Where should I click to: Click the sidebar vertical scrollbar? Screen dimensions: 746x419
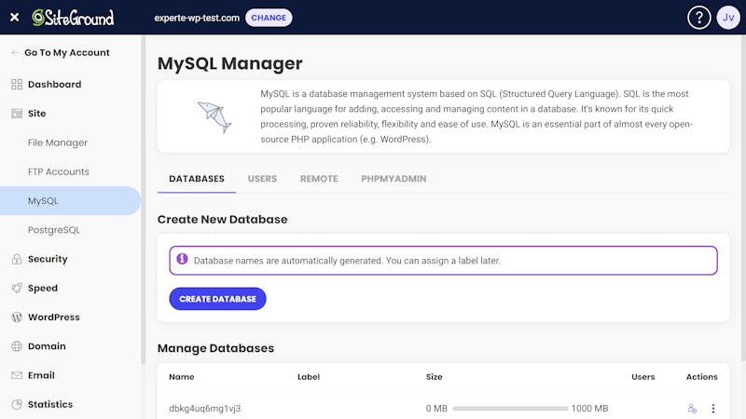coord(143,199)
